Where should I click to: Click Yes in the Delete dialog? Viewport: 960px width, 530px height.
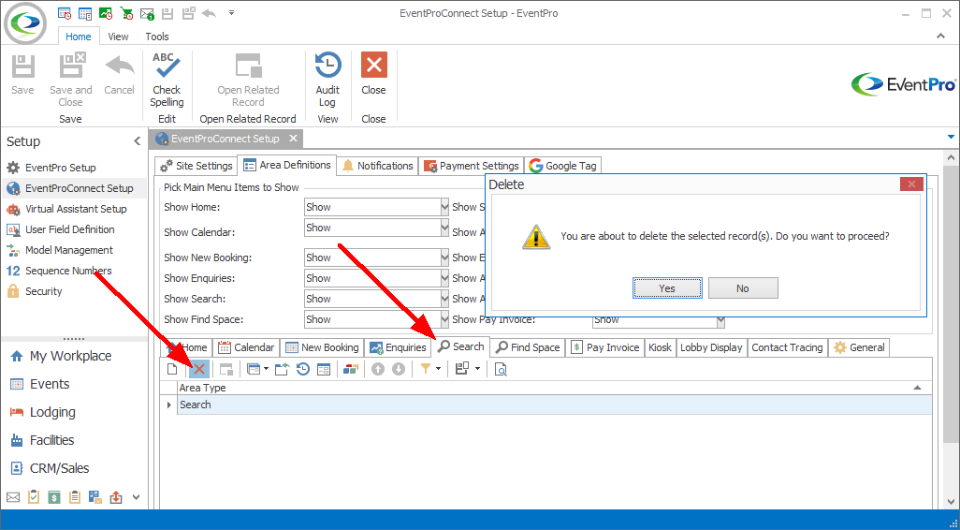click(667, 288)
